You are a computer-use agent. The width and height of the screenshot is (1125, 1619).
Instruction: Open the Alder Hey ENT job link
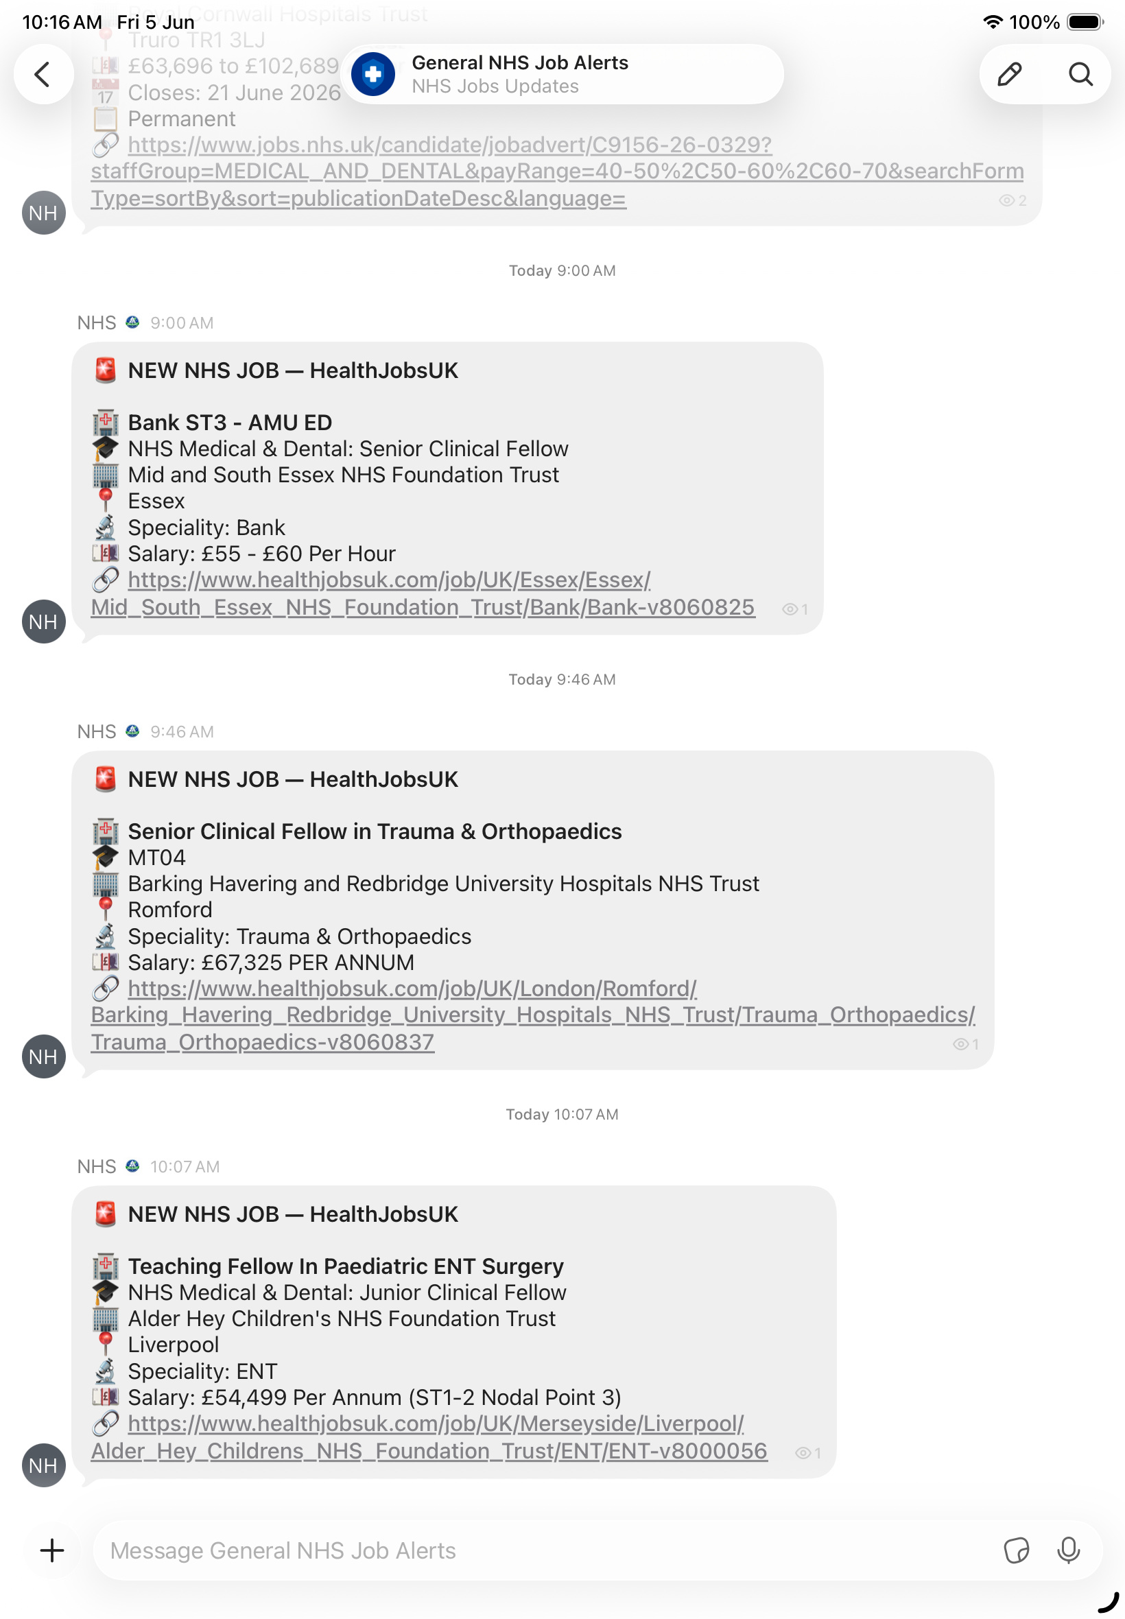coord(429,1437)
